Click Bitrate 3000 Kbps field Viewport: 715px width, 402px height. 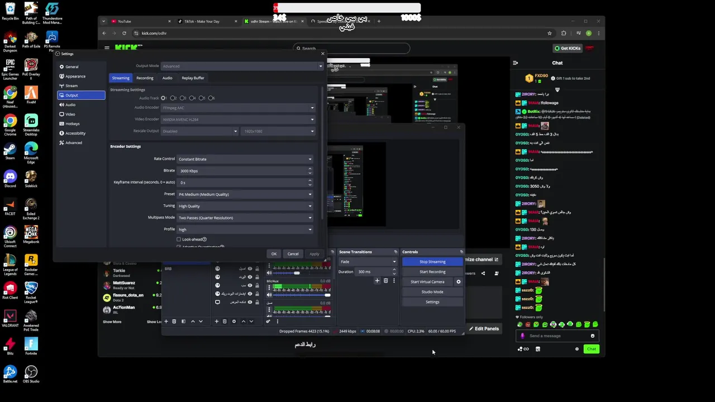(x=245, y=171)
